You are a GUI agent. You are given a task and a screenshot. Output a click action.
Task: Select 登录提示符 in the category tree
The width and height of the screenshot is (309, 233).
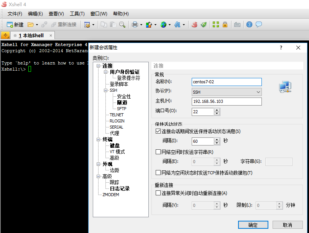click(x=128, y=78)
